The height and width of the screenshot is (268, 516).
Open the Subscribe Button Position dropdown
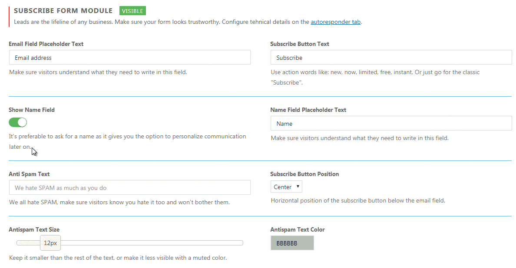pyautogui.click(x=286, y=187)
